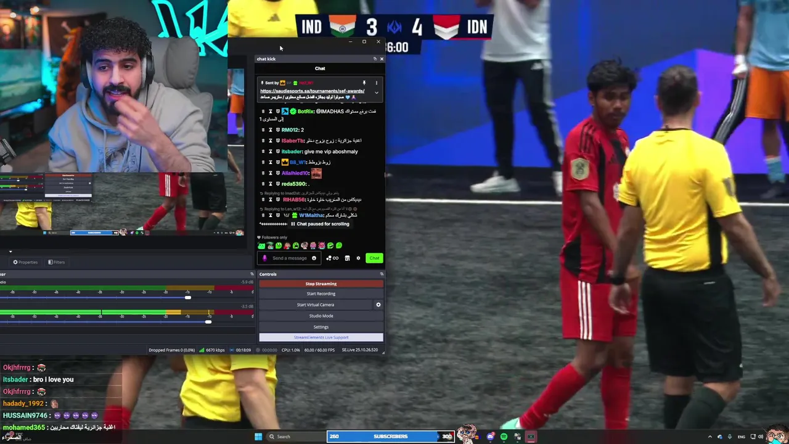Ban user B8_W1 with the shield icon
The height and width of the screenshot is (444, 789).
click(x=277, y=162)
